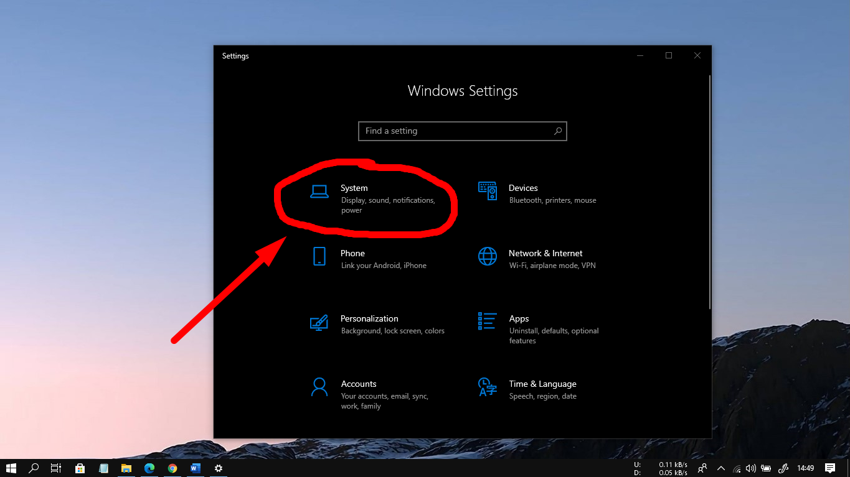Open taskbar Search
The height and width of the screenshot is (477, 850).
click(34, 468)
